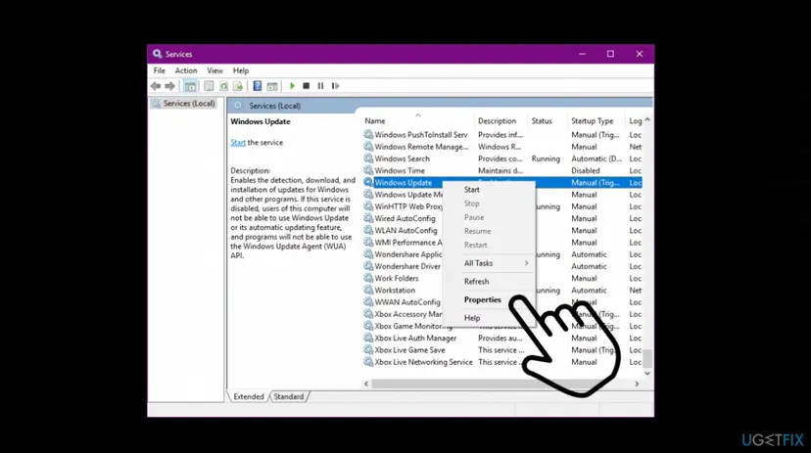The width and height of the screenshot is (811, 453).
Task: Click the horizontal scrollbar left arrow
Action: click(x=366, y=384)
